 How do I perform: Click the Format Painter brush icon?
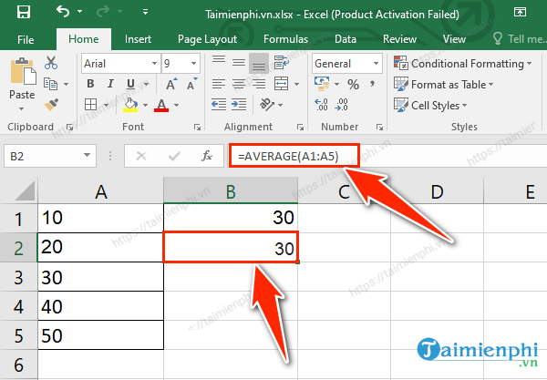click(50, 103)
